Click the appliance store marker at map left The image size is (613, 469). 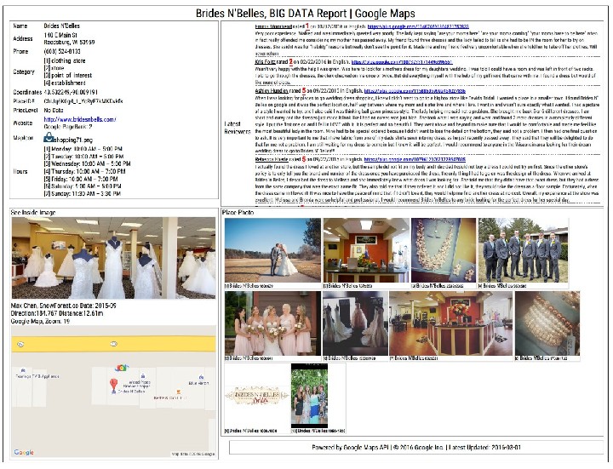coord(23,369)
